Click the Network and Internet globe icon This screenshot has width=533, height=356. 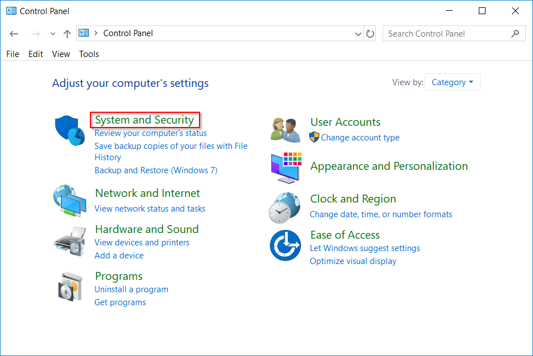tap(69, 200)
